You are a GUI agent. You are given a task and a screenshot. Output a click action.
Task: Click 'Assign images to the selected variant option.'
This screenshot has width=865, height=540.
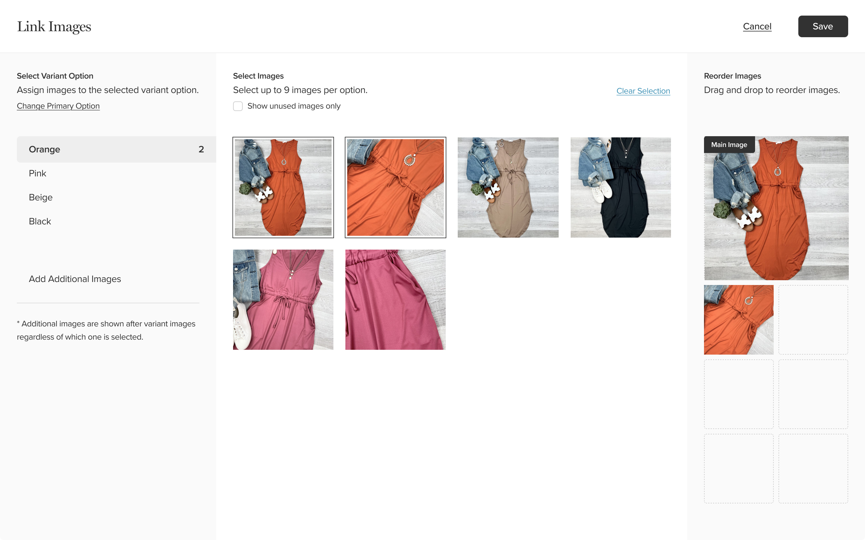[x=108, y=90]
